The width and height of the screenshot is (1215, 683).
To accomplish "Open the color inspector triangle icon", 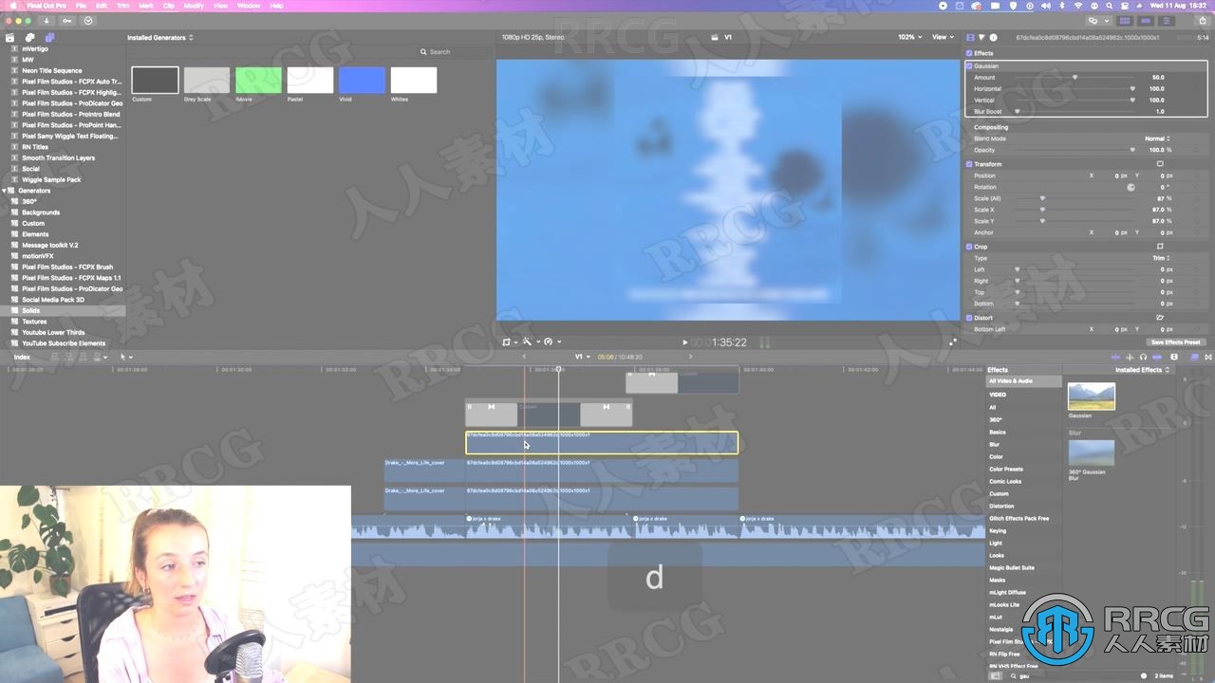I will click(x=982, y=37).
